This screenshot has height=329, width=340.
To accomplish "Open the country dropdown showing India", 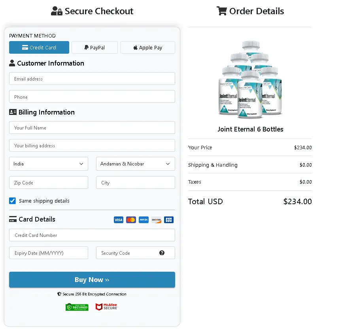I will point(48,164).
